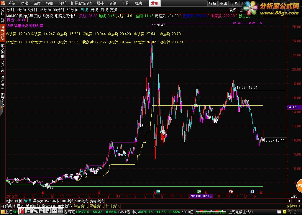Click the 2016/03/09 date label on timeline
The width and height of the screenshot is (302, 215).
201,196
